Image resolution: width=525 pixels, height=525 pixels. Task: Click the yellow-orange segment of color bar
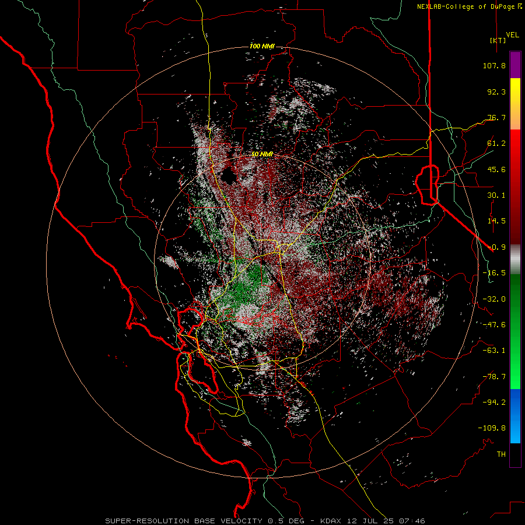click(x=515, y=104)
